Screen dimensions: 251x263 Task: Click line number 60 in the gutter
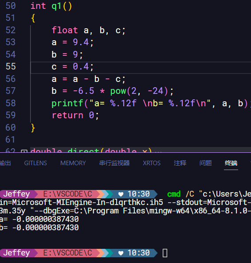11,128
